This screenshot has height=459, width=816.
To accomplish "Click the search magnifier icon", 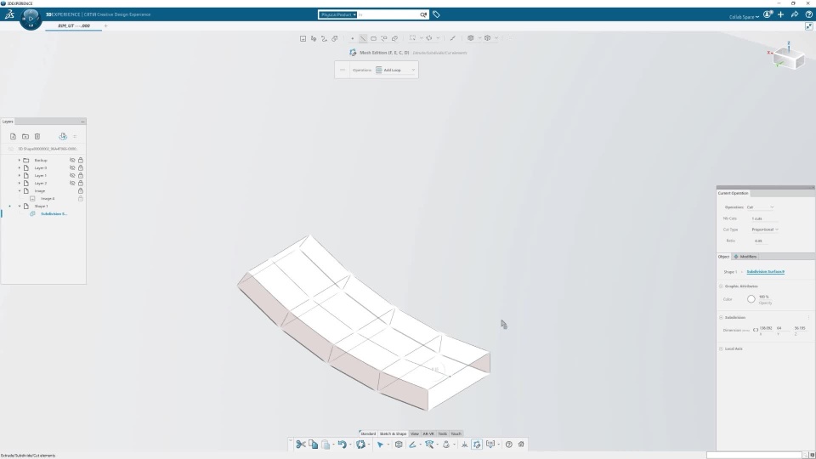I will 423,14.
